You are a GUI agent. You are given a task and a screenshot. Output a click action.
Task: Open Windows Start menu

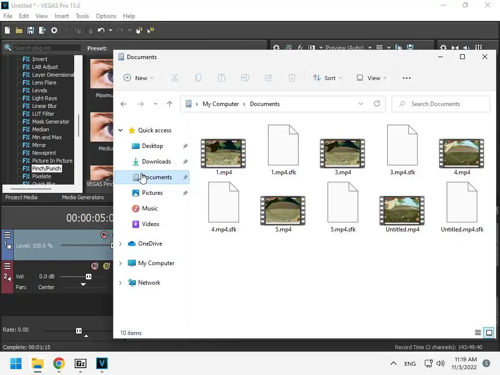pyautogui.click(x=16, y=363)
